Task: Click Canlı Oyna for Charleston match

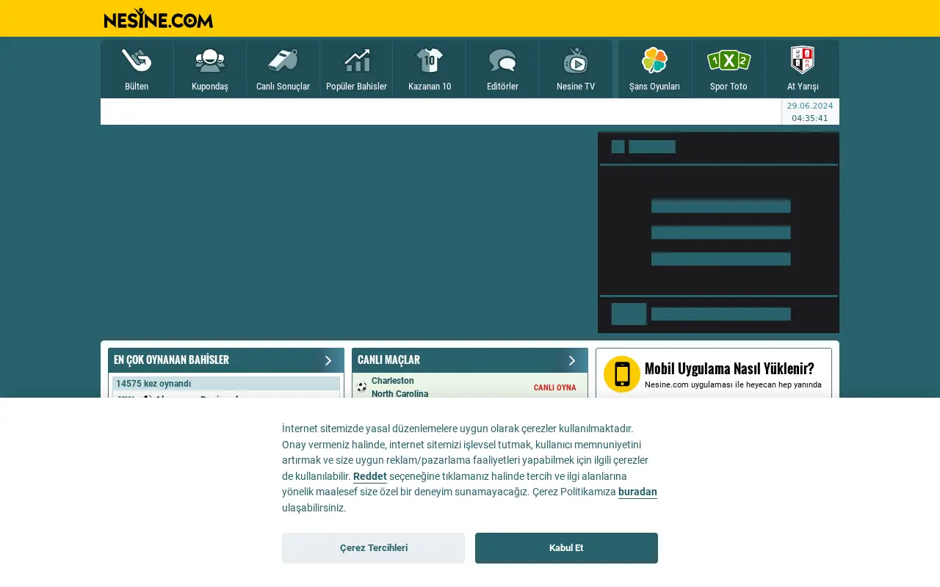Action: tap(555, 387)
